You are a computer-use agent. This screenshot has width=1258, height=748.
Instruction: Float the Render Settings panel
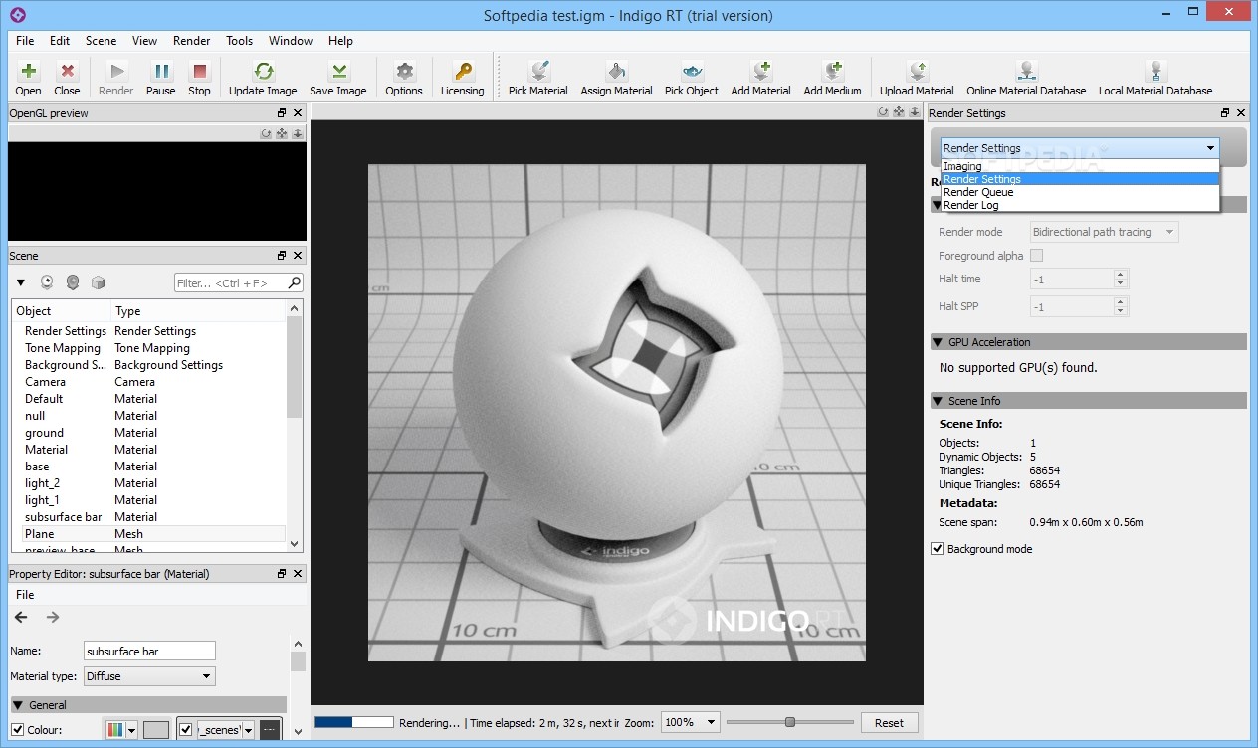point(1225,113)
